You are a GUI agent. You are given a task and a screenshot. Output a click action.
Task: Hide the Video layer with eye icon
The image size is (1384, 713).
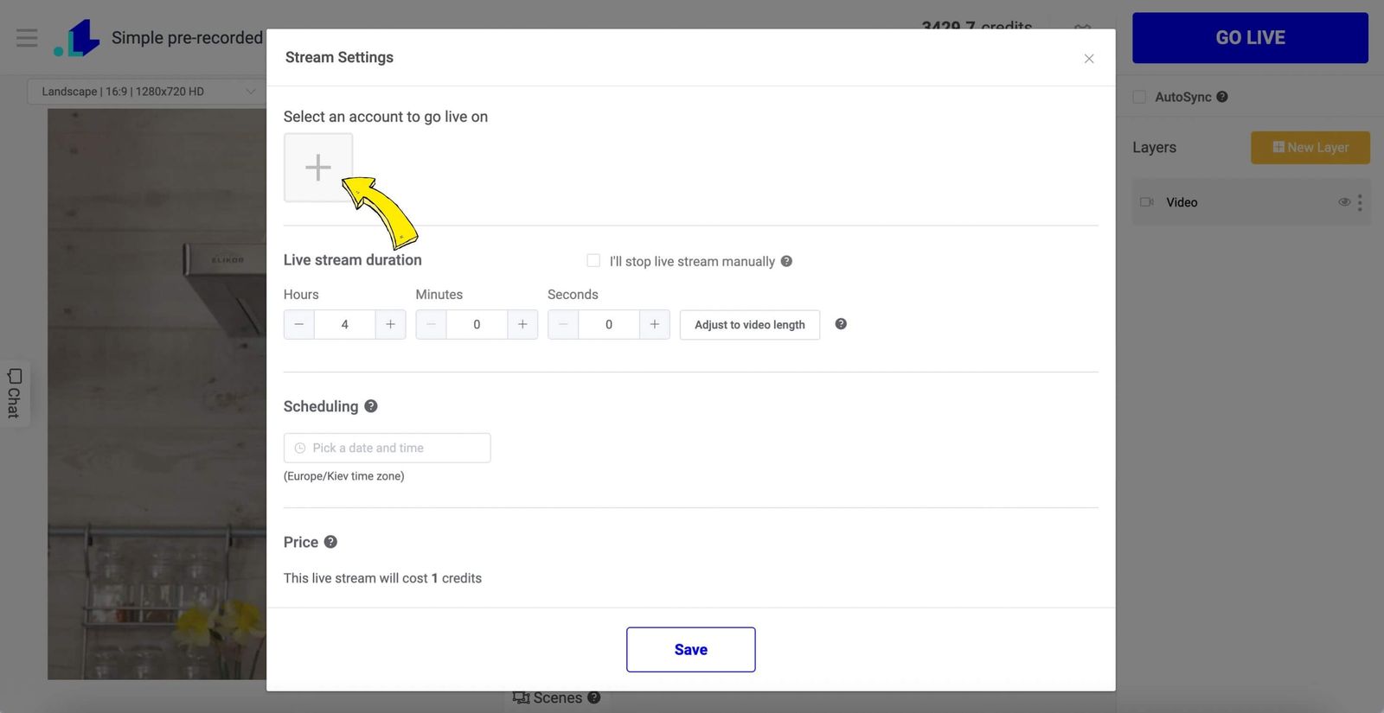pos(1344,202)
